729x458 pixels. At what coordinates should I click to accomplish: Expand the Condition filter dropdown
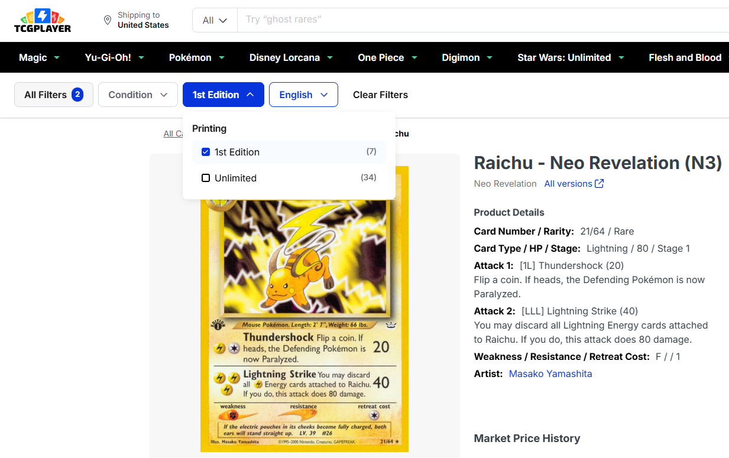tap(138, 95)
